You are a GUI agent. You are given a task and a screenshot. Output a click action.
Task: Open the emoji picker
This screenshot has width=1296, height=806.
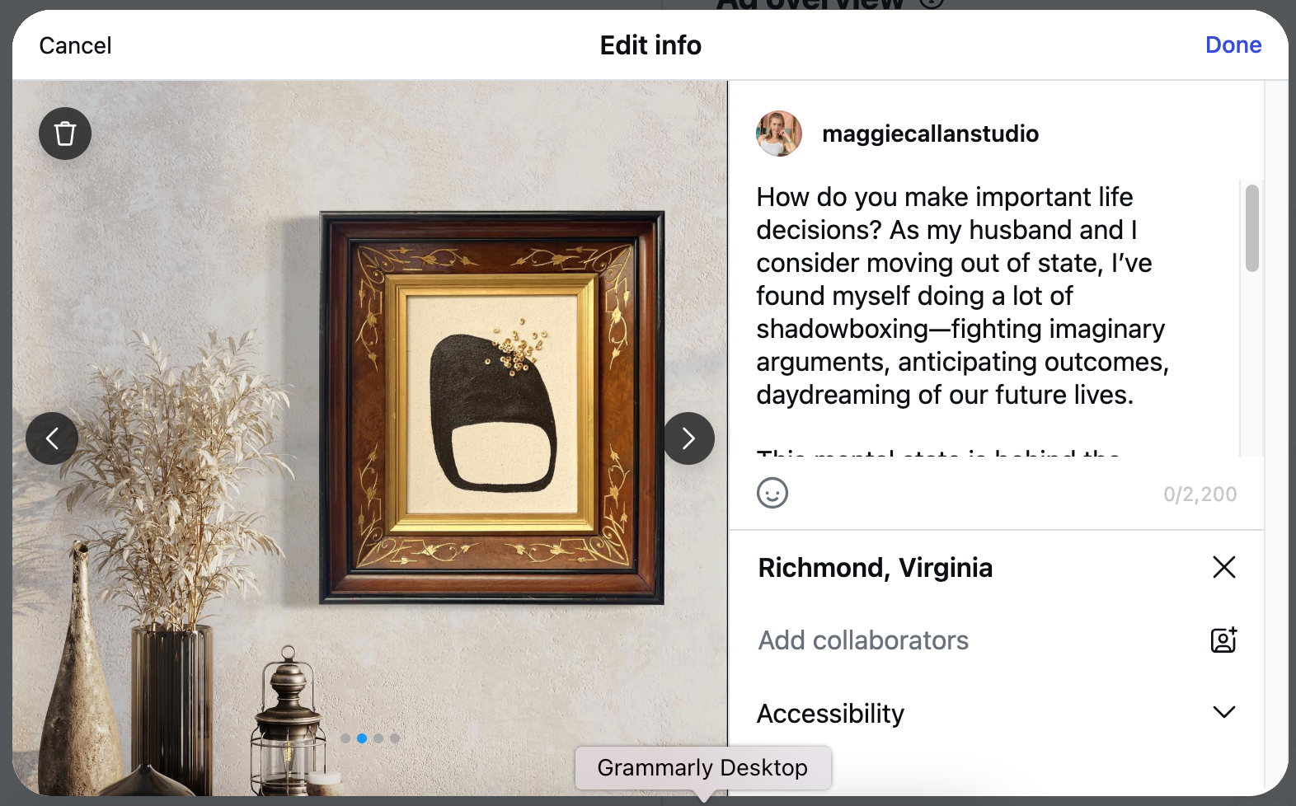(772, 493)
